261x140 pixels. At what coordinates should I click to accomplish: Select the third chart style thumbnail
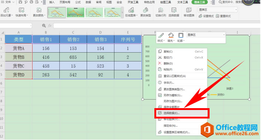[x=94, y=13]
